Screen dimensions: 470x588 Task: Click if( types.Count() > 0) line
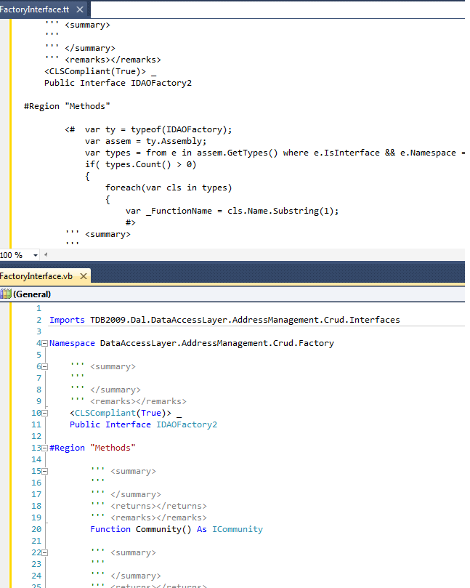click(x=140, y=164)
